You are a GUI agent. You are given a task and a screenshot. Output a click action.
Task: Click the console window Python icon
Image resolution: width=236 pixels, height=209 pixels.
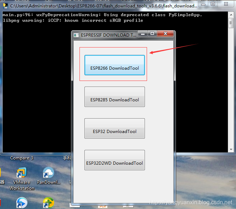tap(6, 6)
